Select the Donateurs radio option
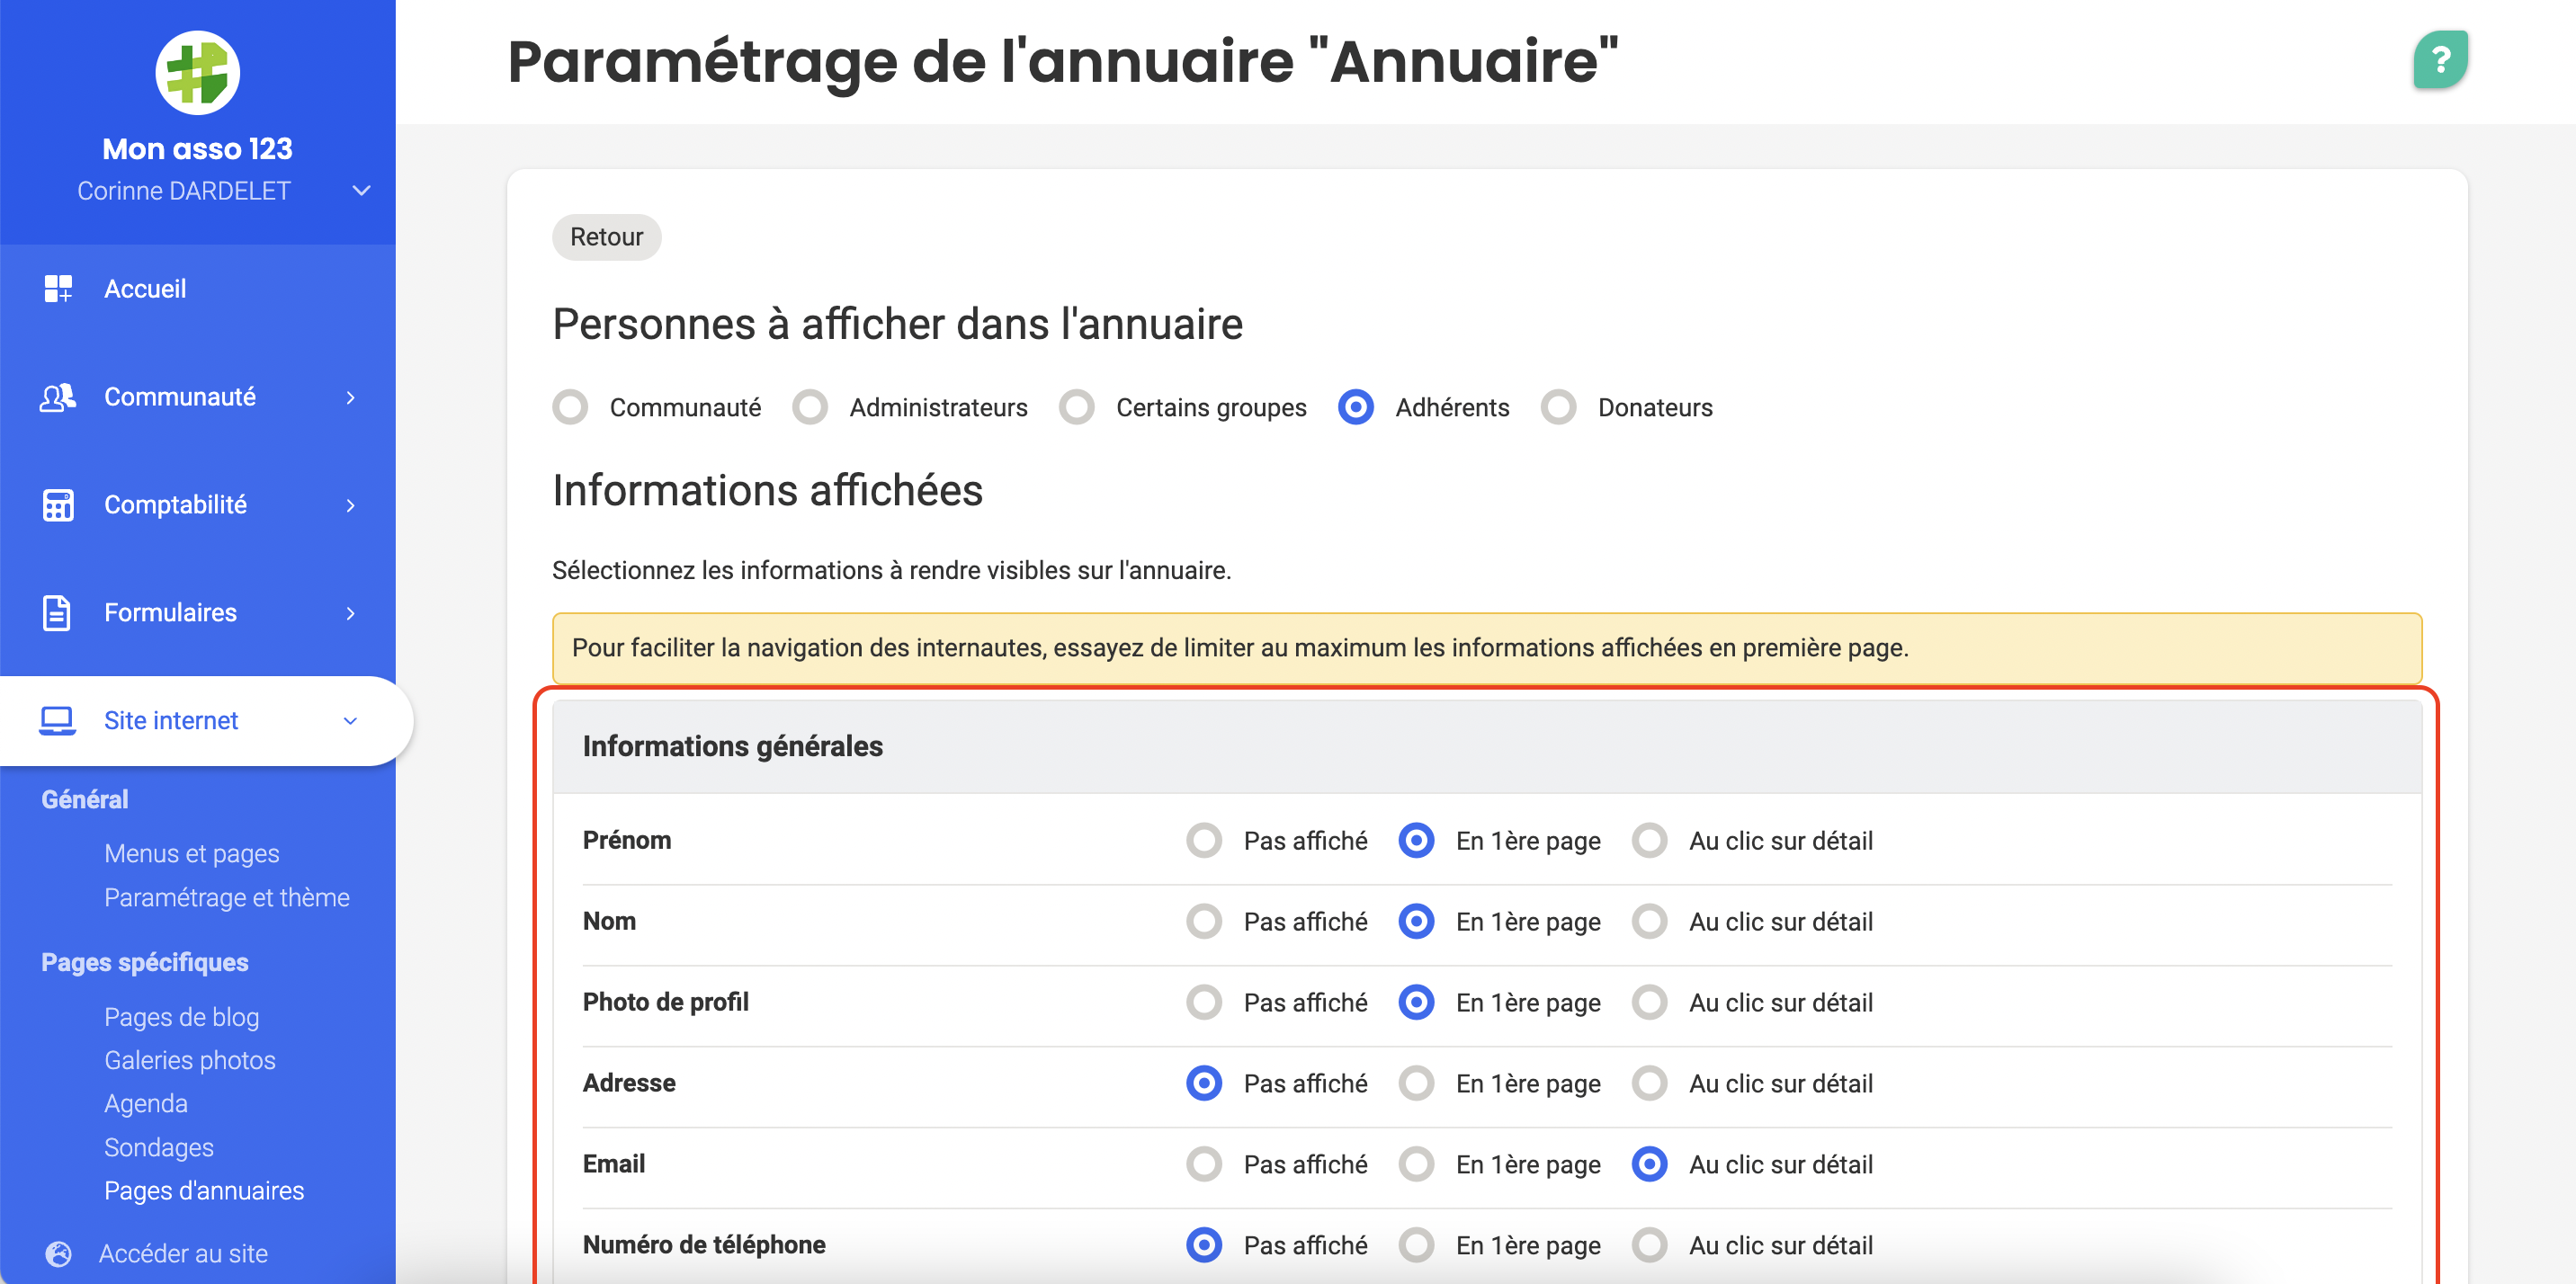 coord(1558,407)
